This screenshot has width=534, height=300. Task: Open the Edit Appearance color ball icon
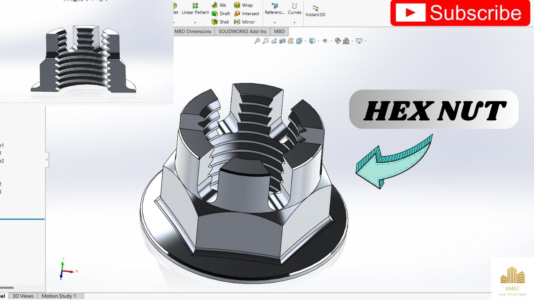[x=338, y=41]
